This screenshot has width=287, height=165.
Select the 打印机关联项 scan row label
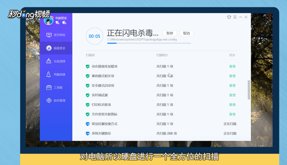[101, 105]
